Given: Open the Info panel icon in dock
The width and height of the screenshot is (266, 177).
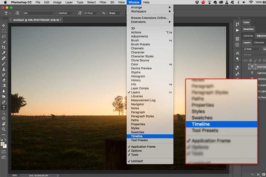Looking at the screenshot, I should [x=237, y=45].
